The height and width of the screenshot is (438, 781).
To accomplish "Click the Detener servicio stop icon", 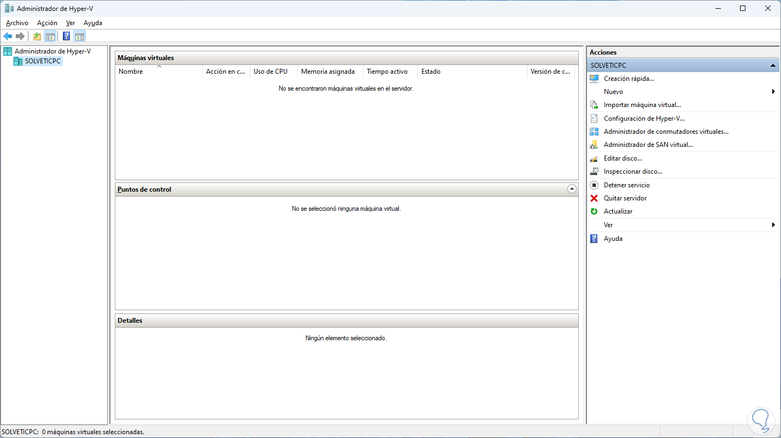I will [x=594, y=185].
